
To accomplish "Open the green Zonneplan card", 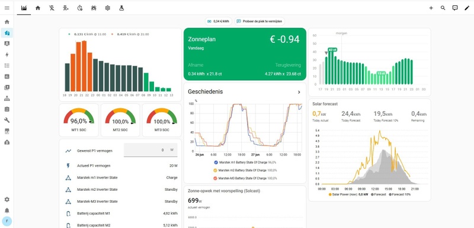I will pos(245,54).
